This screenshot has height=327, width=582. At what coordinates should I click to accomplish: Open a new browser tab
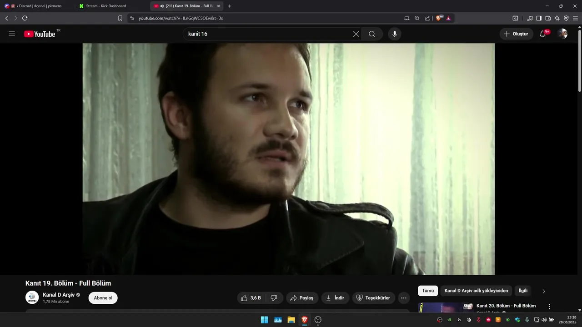[230, 6]
